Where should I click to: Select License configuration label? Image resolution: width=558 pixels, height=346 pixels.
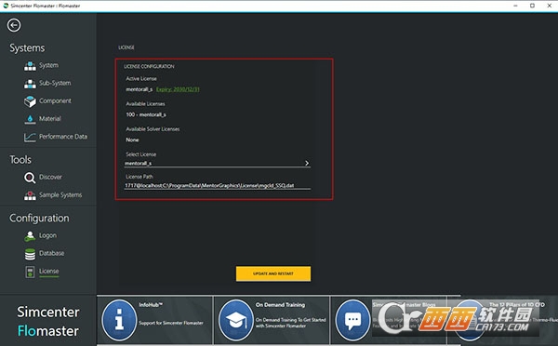(48, 271)
